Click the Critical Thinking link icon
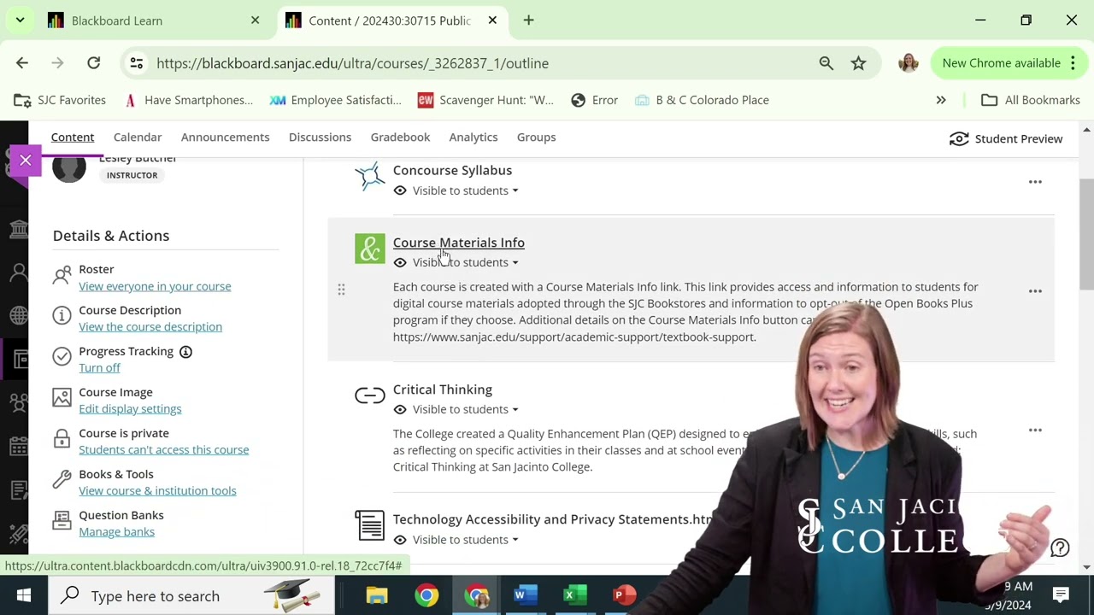The width and height of the screenshot is (1094, 615). pos(370,395)
